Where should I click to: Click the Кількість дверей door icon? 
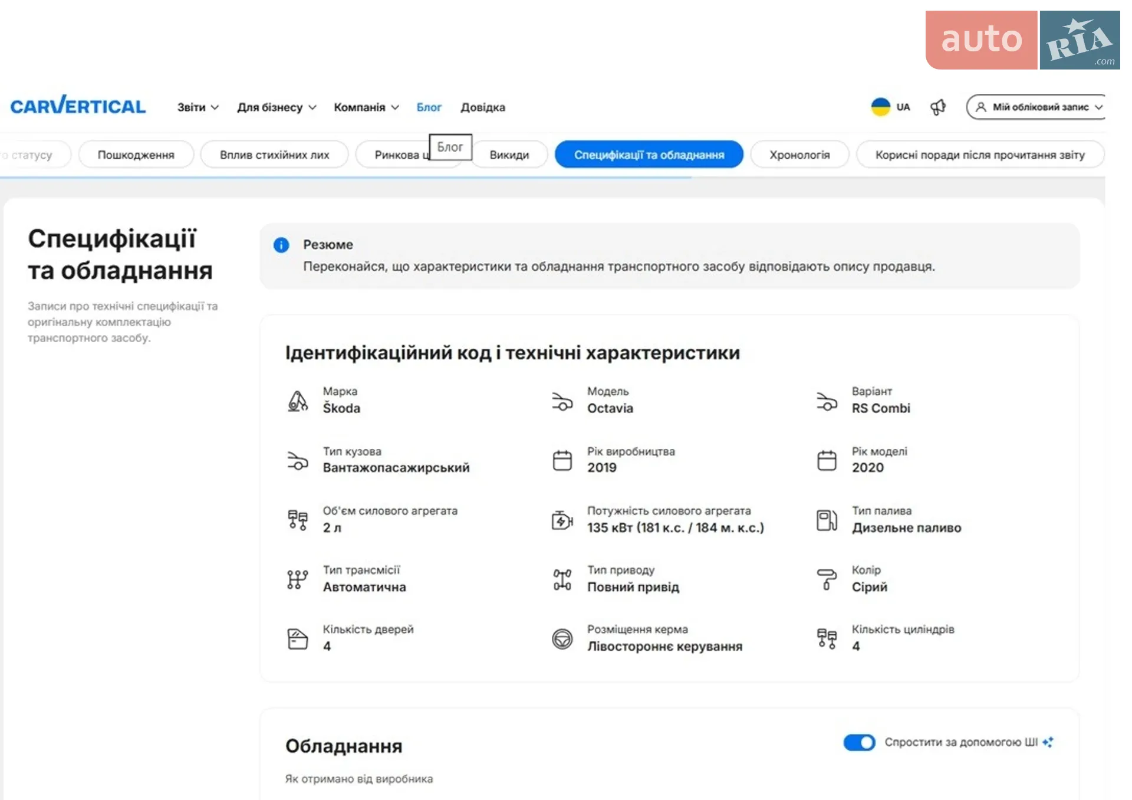[298, 639]
